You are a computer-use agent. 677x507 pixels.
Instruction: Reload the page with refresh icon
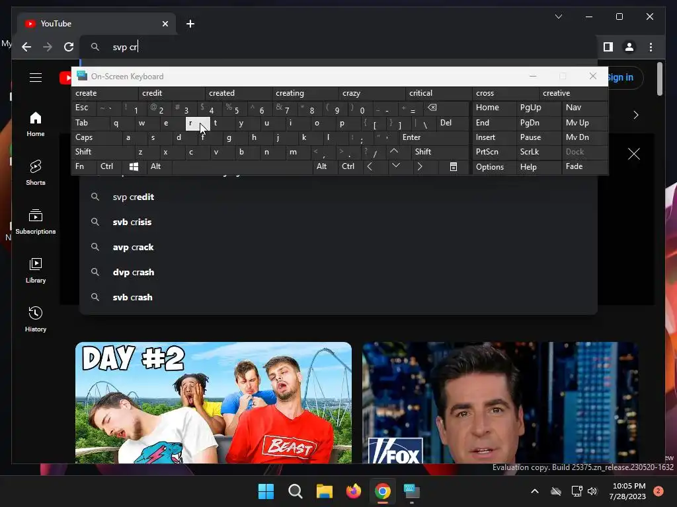[69, 47]
